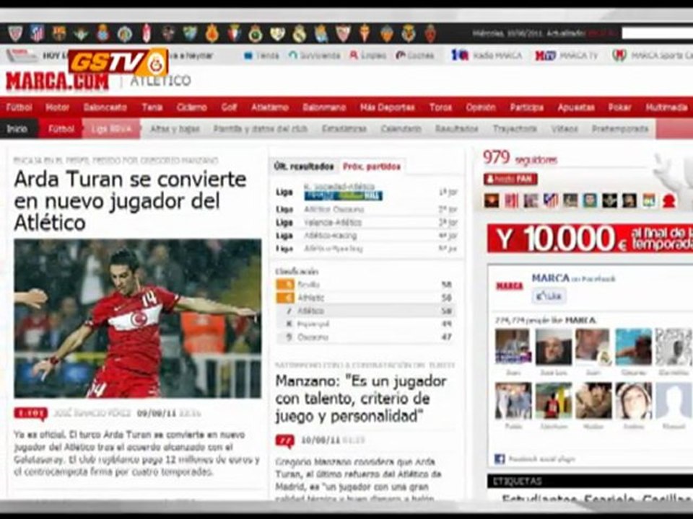
Task: Open the Racing Santander crest
Action: (x=256, y=33)
